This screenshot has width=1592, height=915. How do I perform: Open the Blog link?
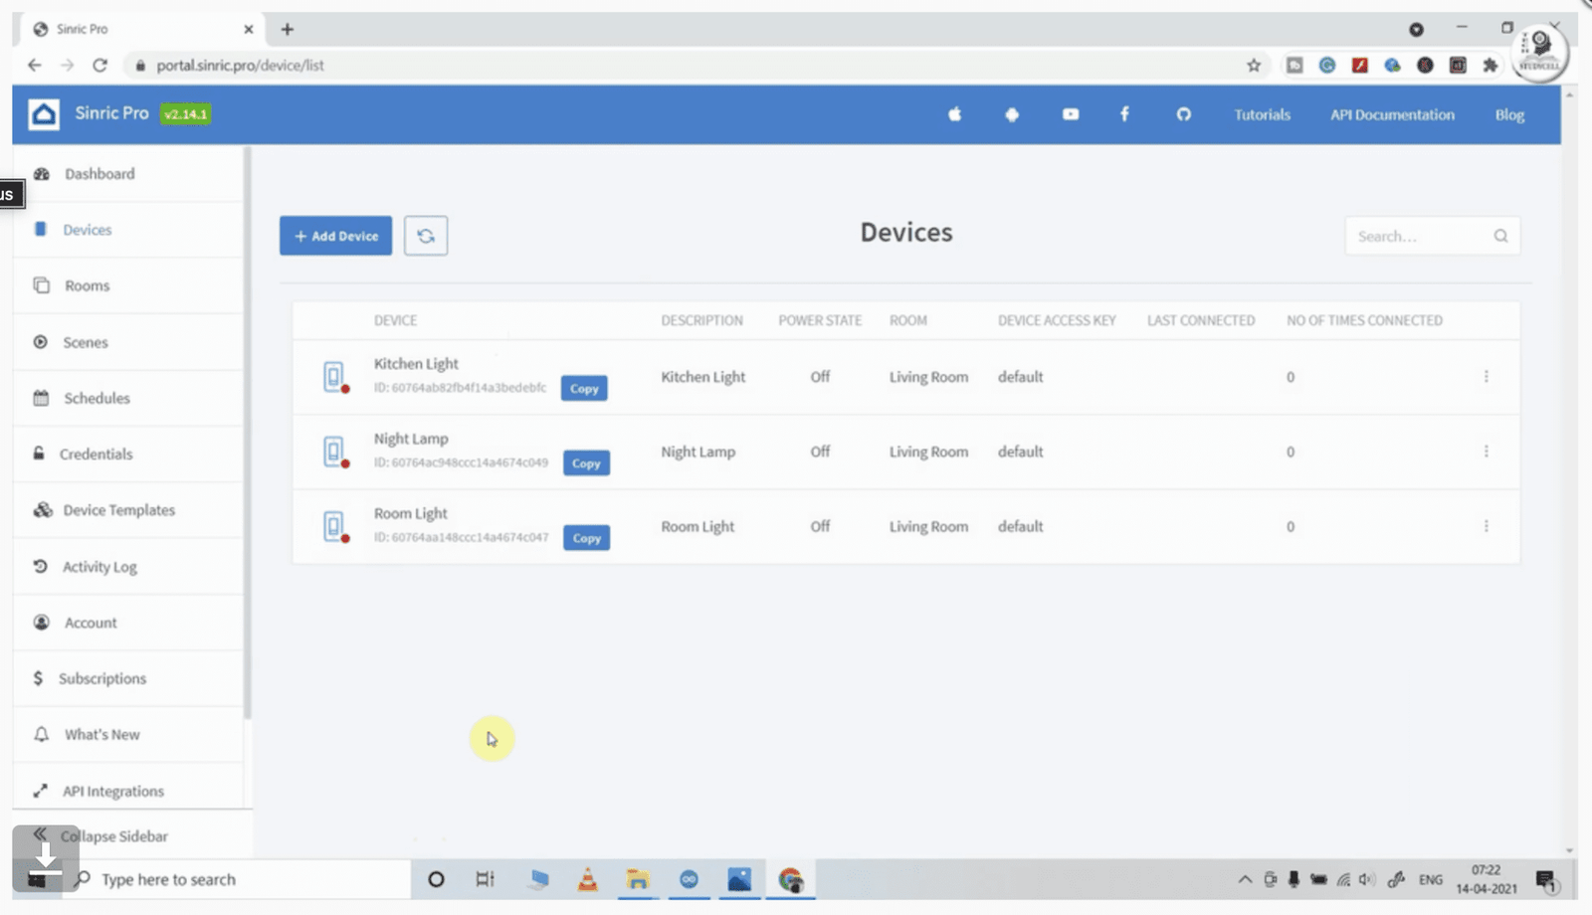(1509, 114)
